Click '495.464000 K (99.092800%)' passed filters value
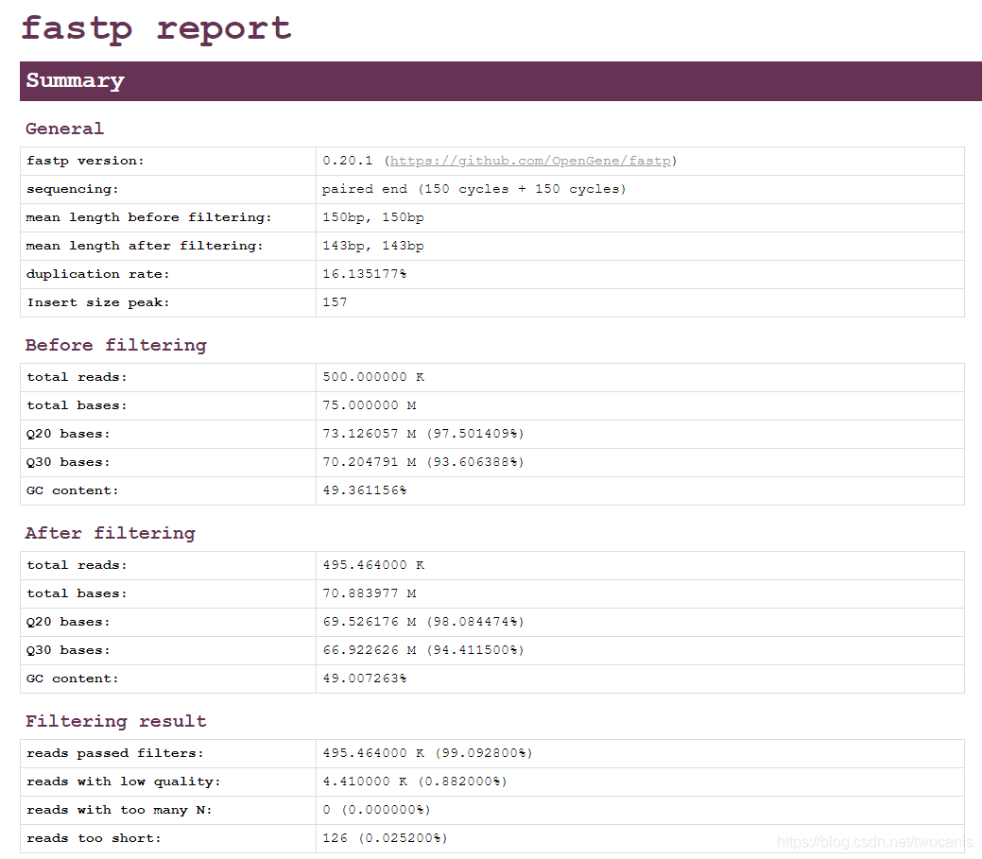 point(428,753)
